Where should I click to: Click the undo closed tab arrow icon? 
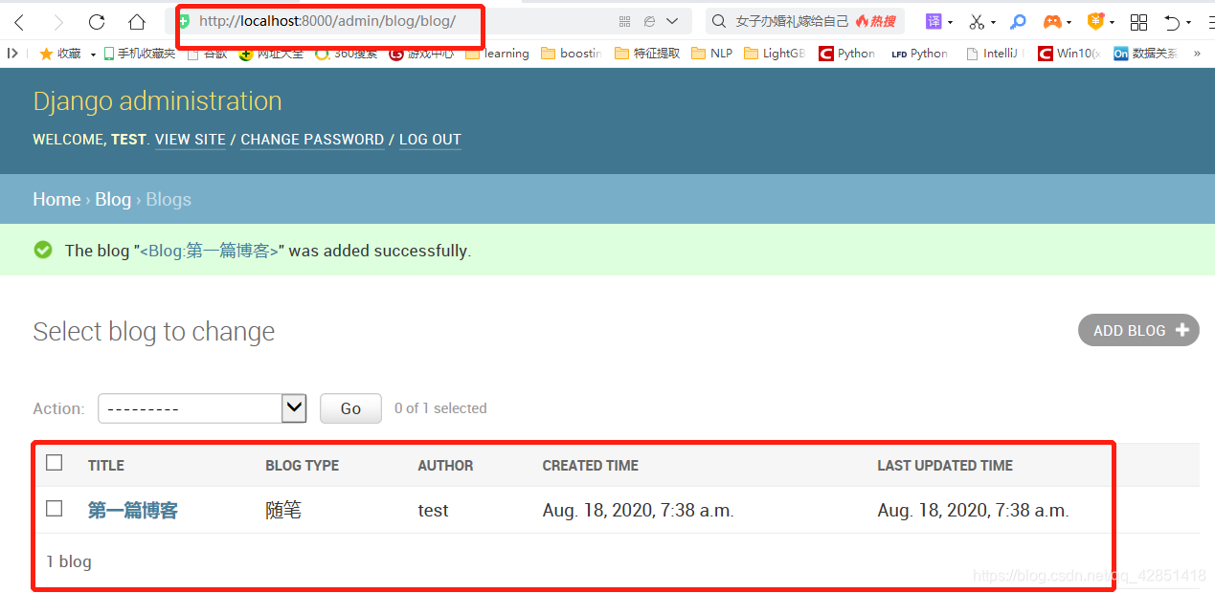click(x=1172, y=21)
